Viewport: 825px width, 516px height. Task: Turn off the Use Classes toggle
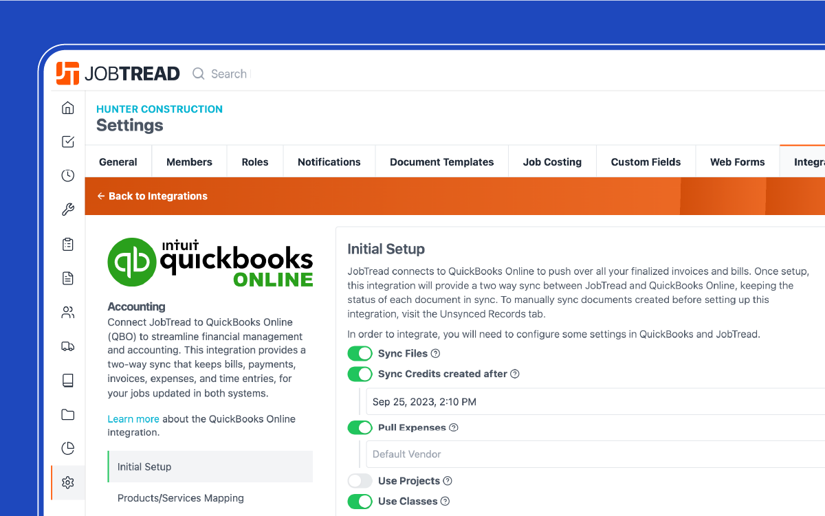click(360, 502)
